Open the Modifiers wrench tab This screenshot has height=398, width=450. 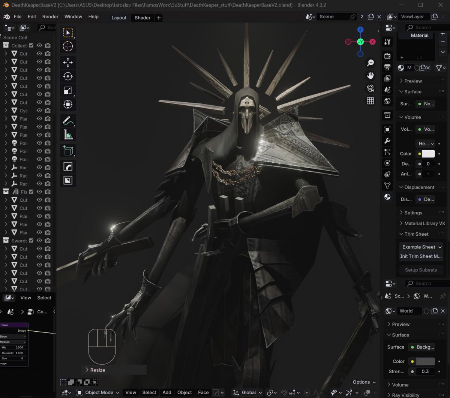(387, 141)
